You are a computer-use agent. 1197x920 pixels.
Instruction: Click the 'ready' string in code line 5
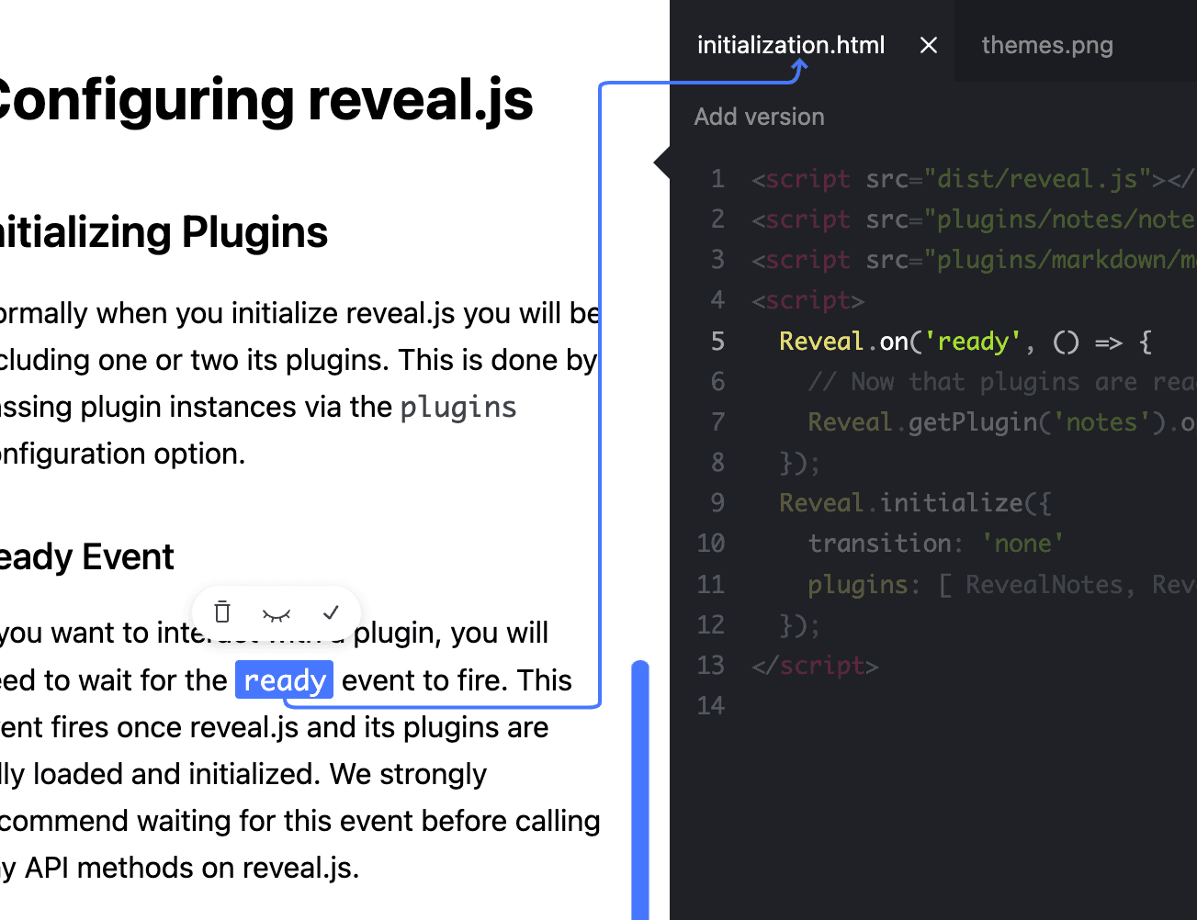point(972,342)
